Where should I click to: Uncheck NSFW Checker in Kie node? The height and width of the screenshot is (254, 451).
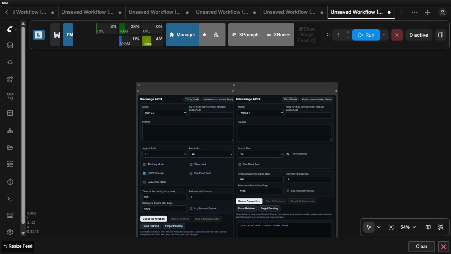(144, 173)
